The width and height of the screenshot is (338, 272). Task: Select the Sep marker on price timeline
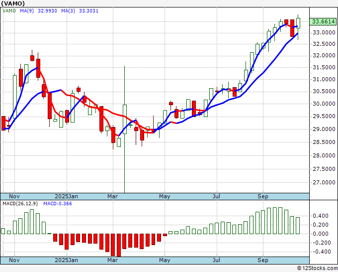(x=263, y=196)
